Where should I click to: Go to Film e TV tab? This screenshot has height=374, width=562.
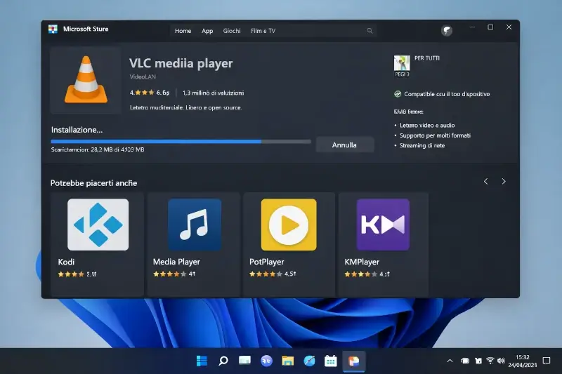pyautogui.click(x=263, y=31)
